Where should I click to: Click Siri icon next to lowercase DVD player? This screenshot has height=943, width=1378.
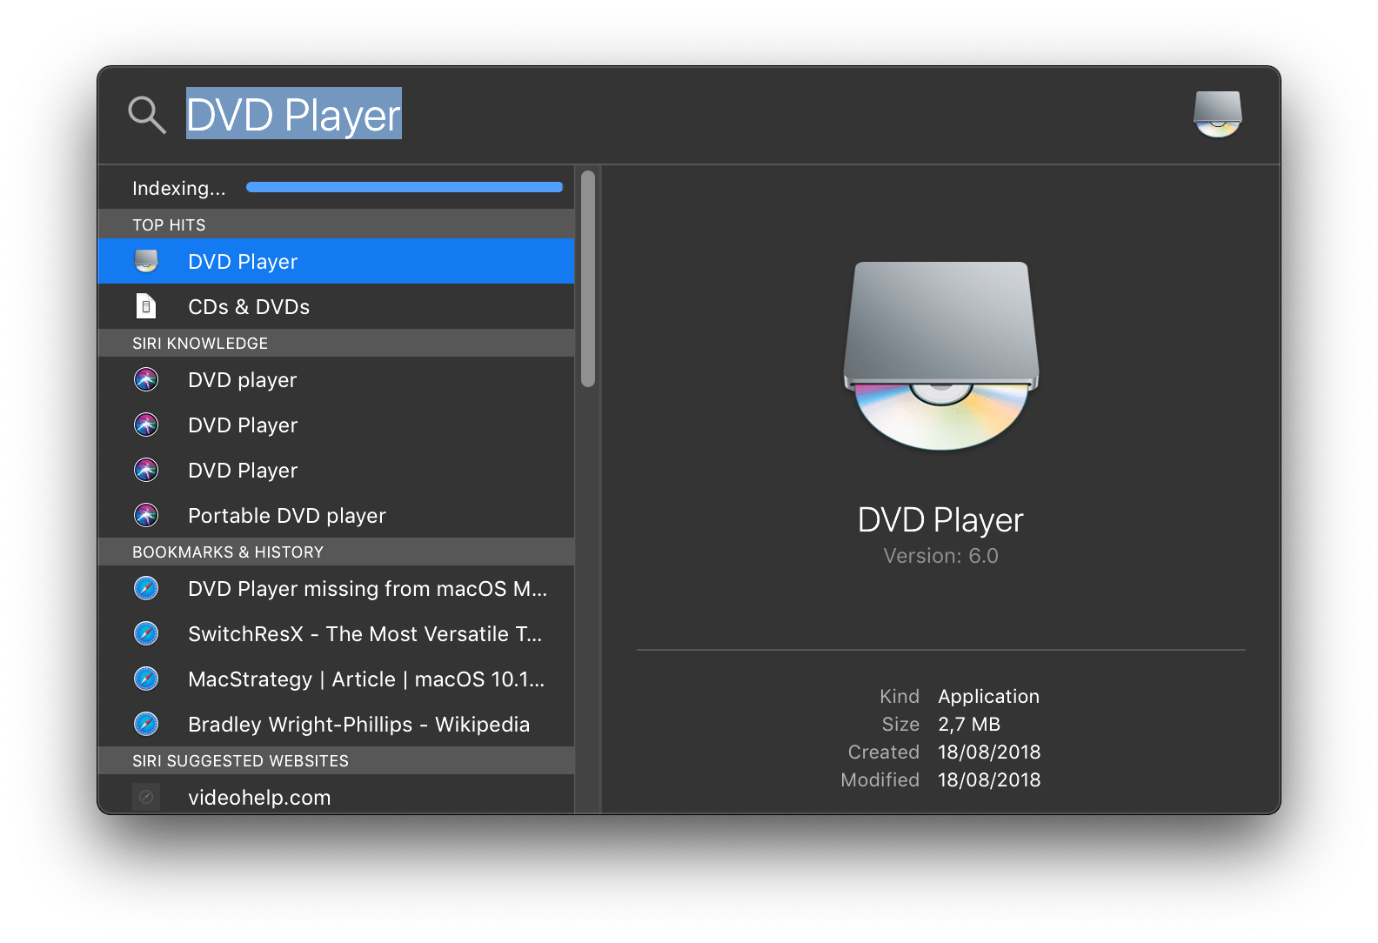click(x=146, y=379)
